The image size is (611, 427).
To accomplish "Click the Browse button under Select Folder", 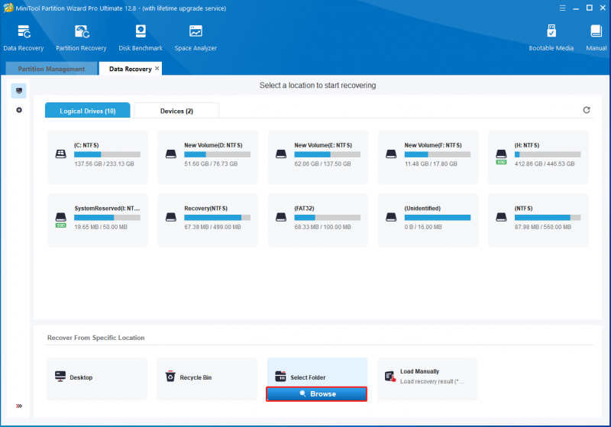I will [x=316, y=394].
